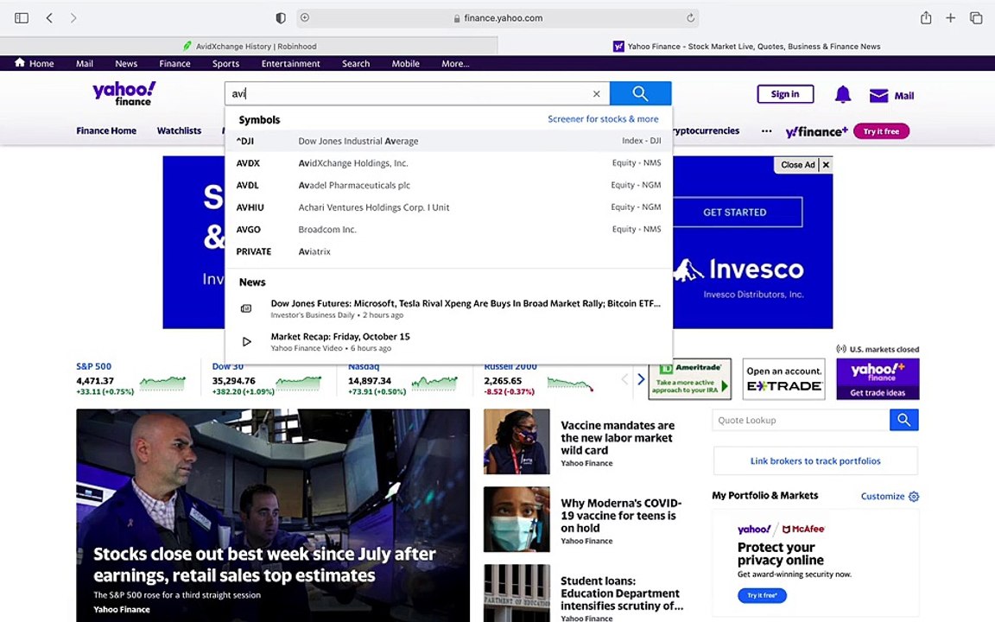Go forward with the browser forward arrow

73,18
